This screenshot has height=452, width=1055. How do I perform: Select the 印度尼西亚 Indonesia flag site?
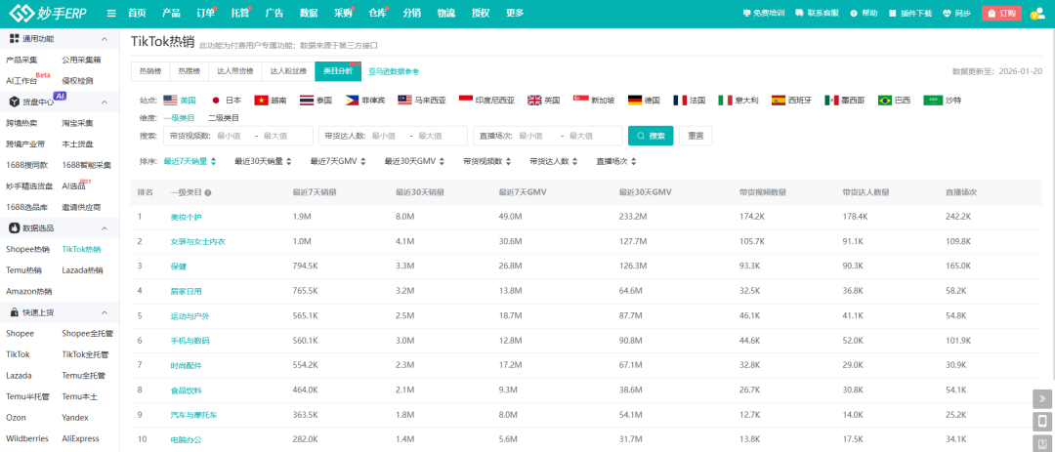(487, 101)
